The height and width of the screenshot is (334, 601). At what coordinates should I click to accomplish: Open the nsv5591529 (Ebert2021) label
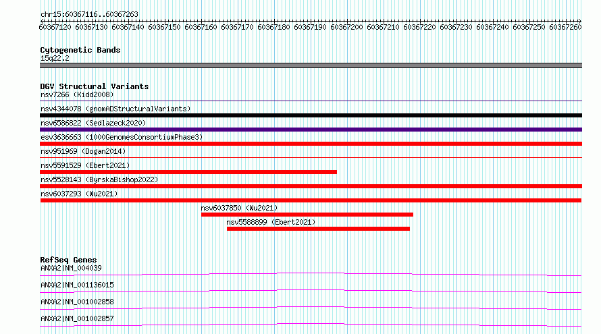point(85,165)
